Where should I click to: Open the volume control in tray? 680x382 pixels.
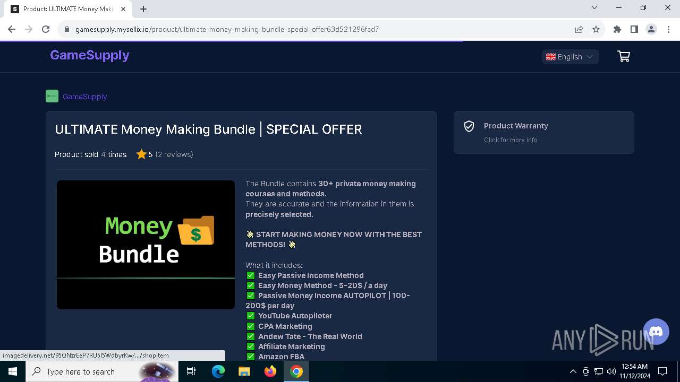pos(611,371)
